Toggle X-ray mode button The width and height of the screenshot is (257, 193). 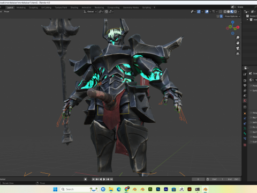click(x=221, y=12)
